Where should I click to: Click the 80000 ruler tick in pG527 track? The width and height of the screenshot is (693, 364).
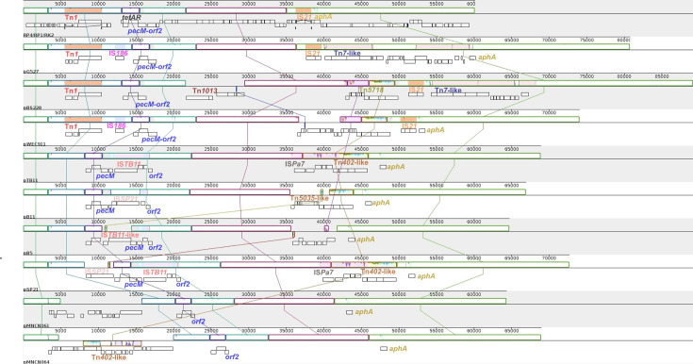[x=623, y=40]
